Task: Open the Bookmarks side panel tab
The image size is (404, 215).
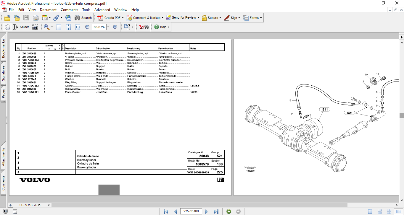Action: [3, 48]
